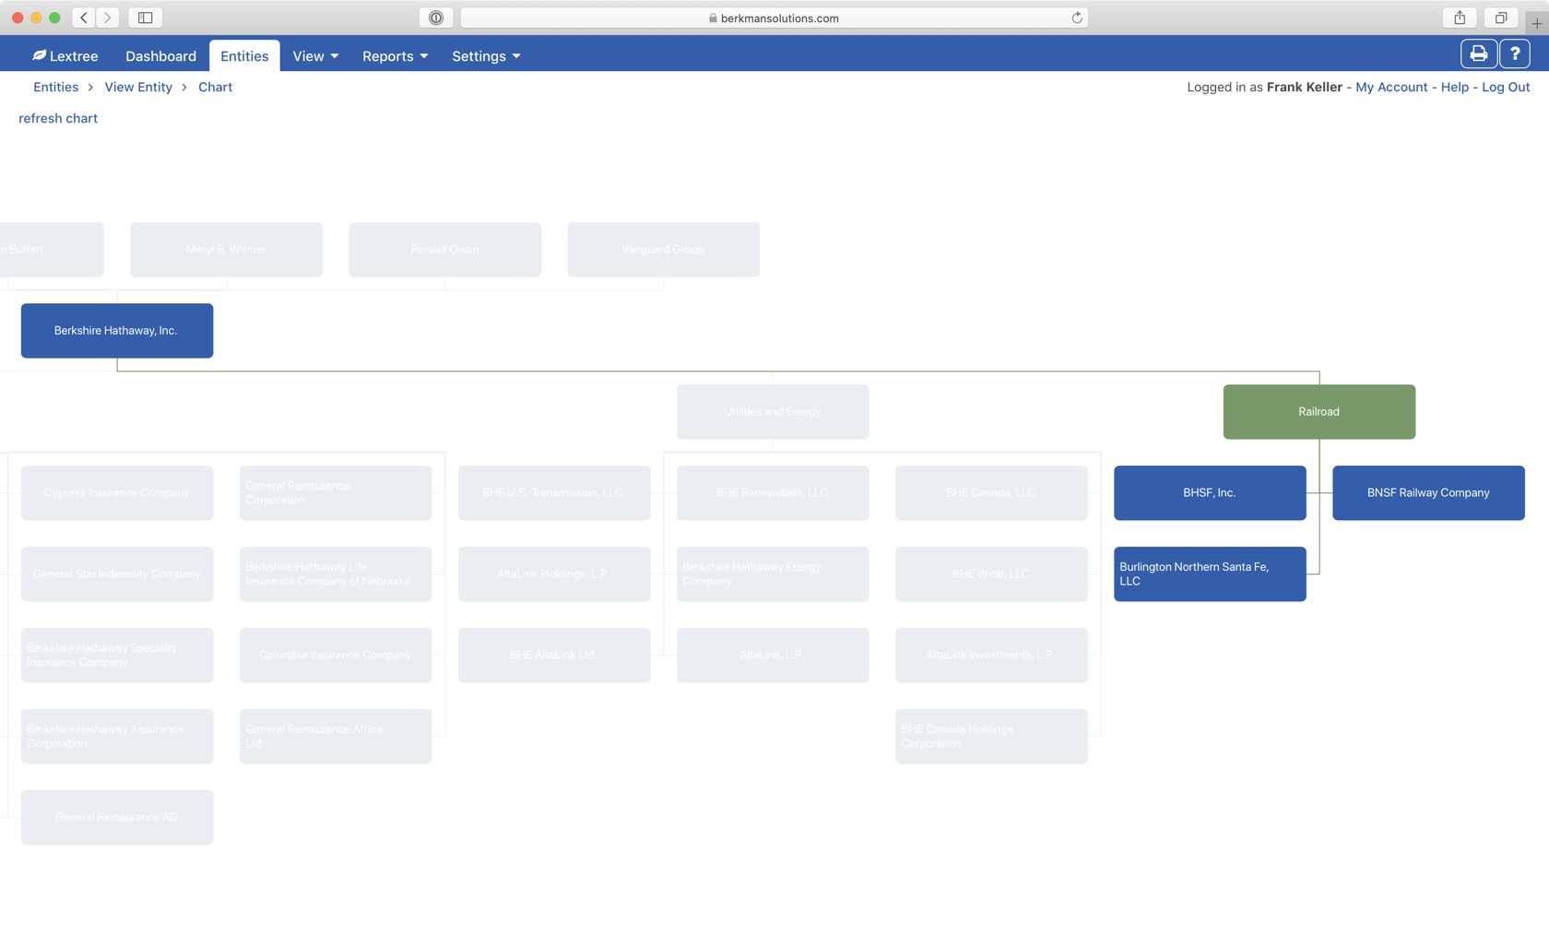Select the Berkshire Hathaway, Inc. node
This screenshot has height=947, width=1549.
click(117, 330)
